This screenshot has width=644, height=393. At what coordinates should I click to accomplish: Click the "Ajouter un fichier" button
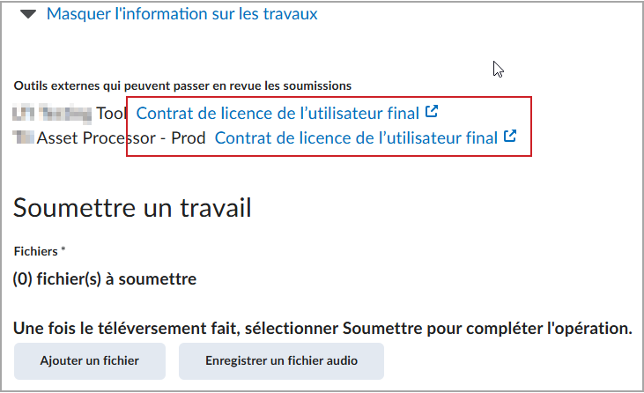[90, 361]
